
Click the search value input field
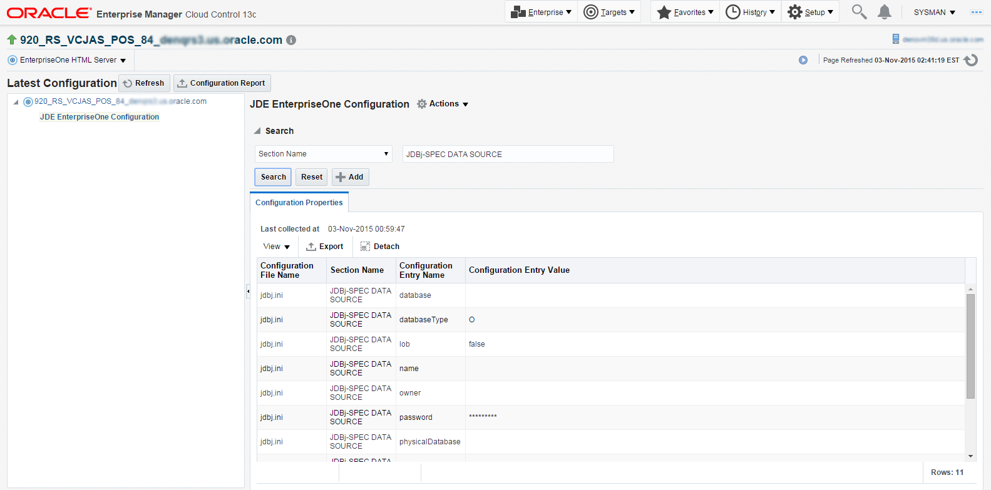(508, 154)
